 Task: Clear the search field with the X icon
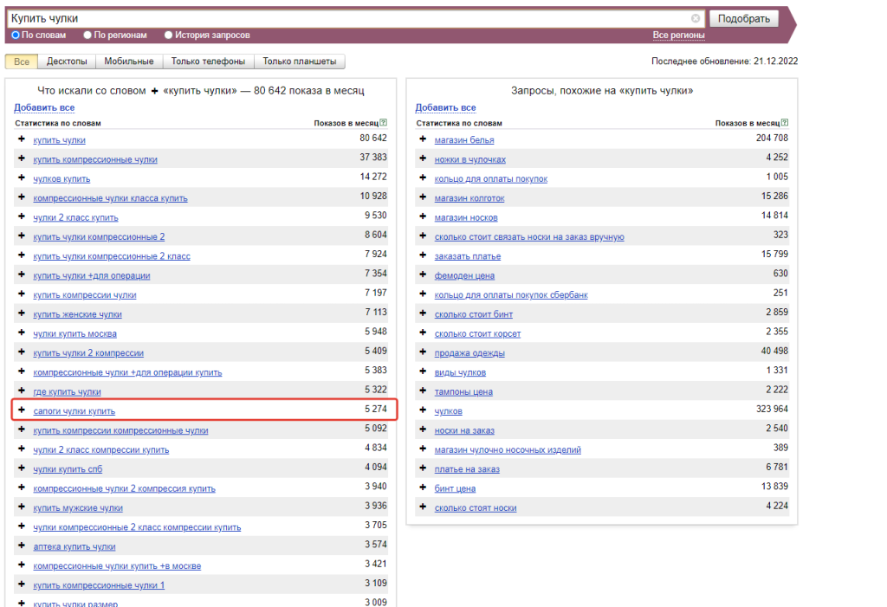(x=696, y=18)
